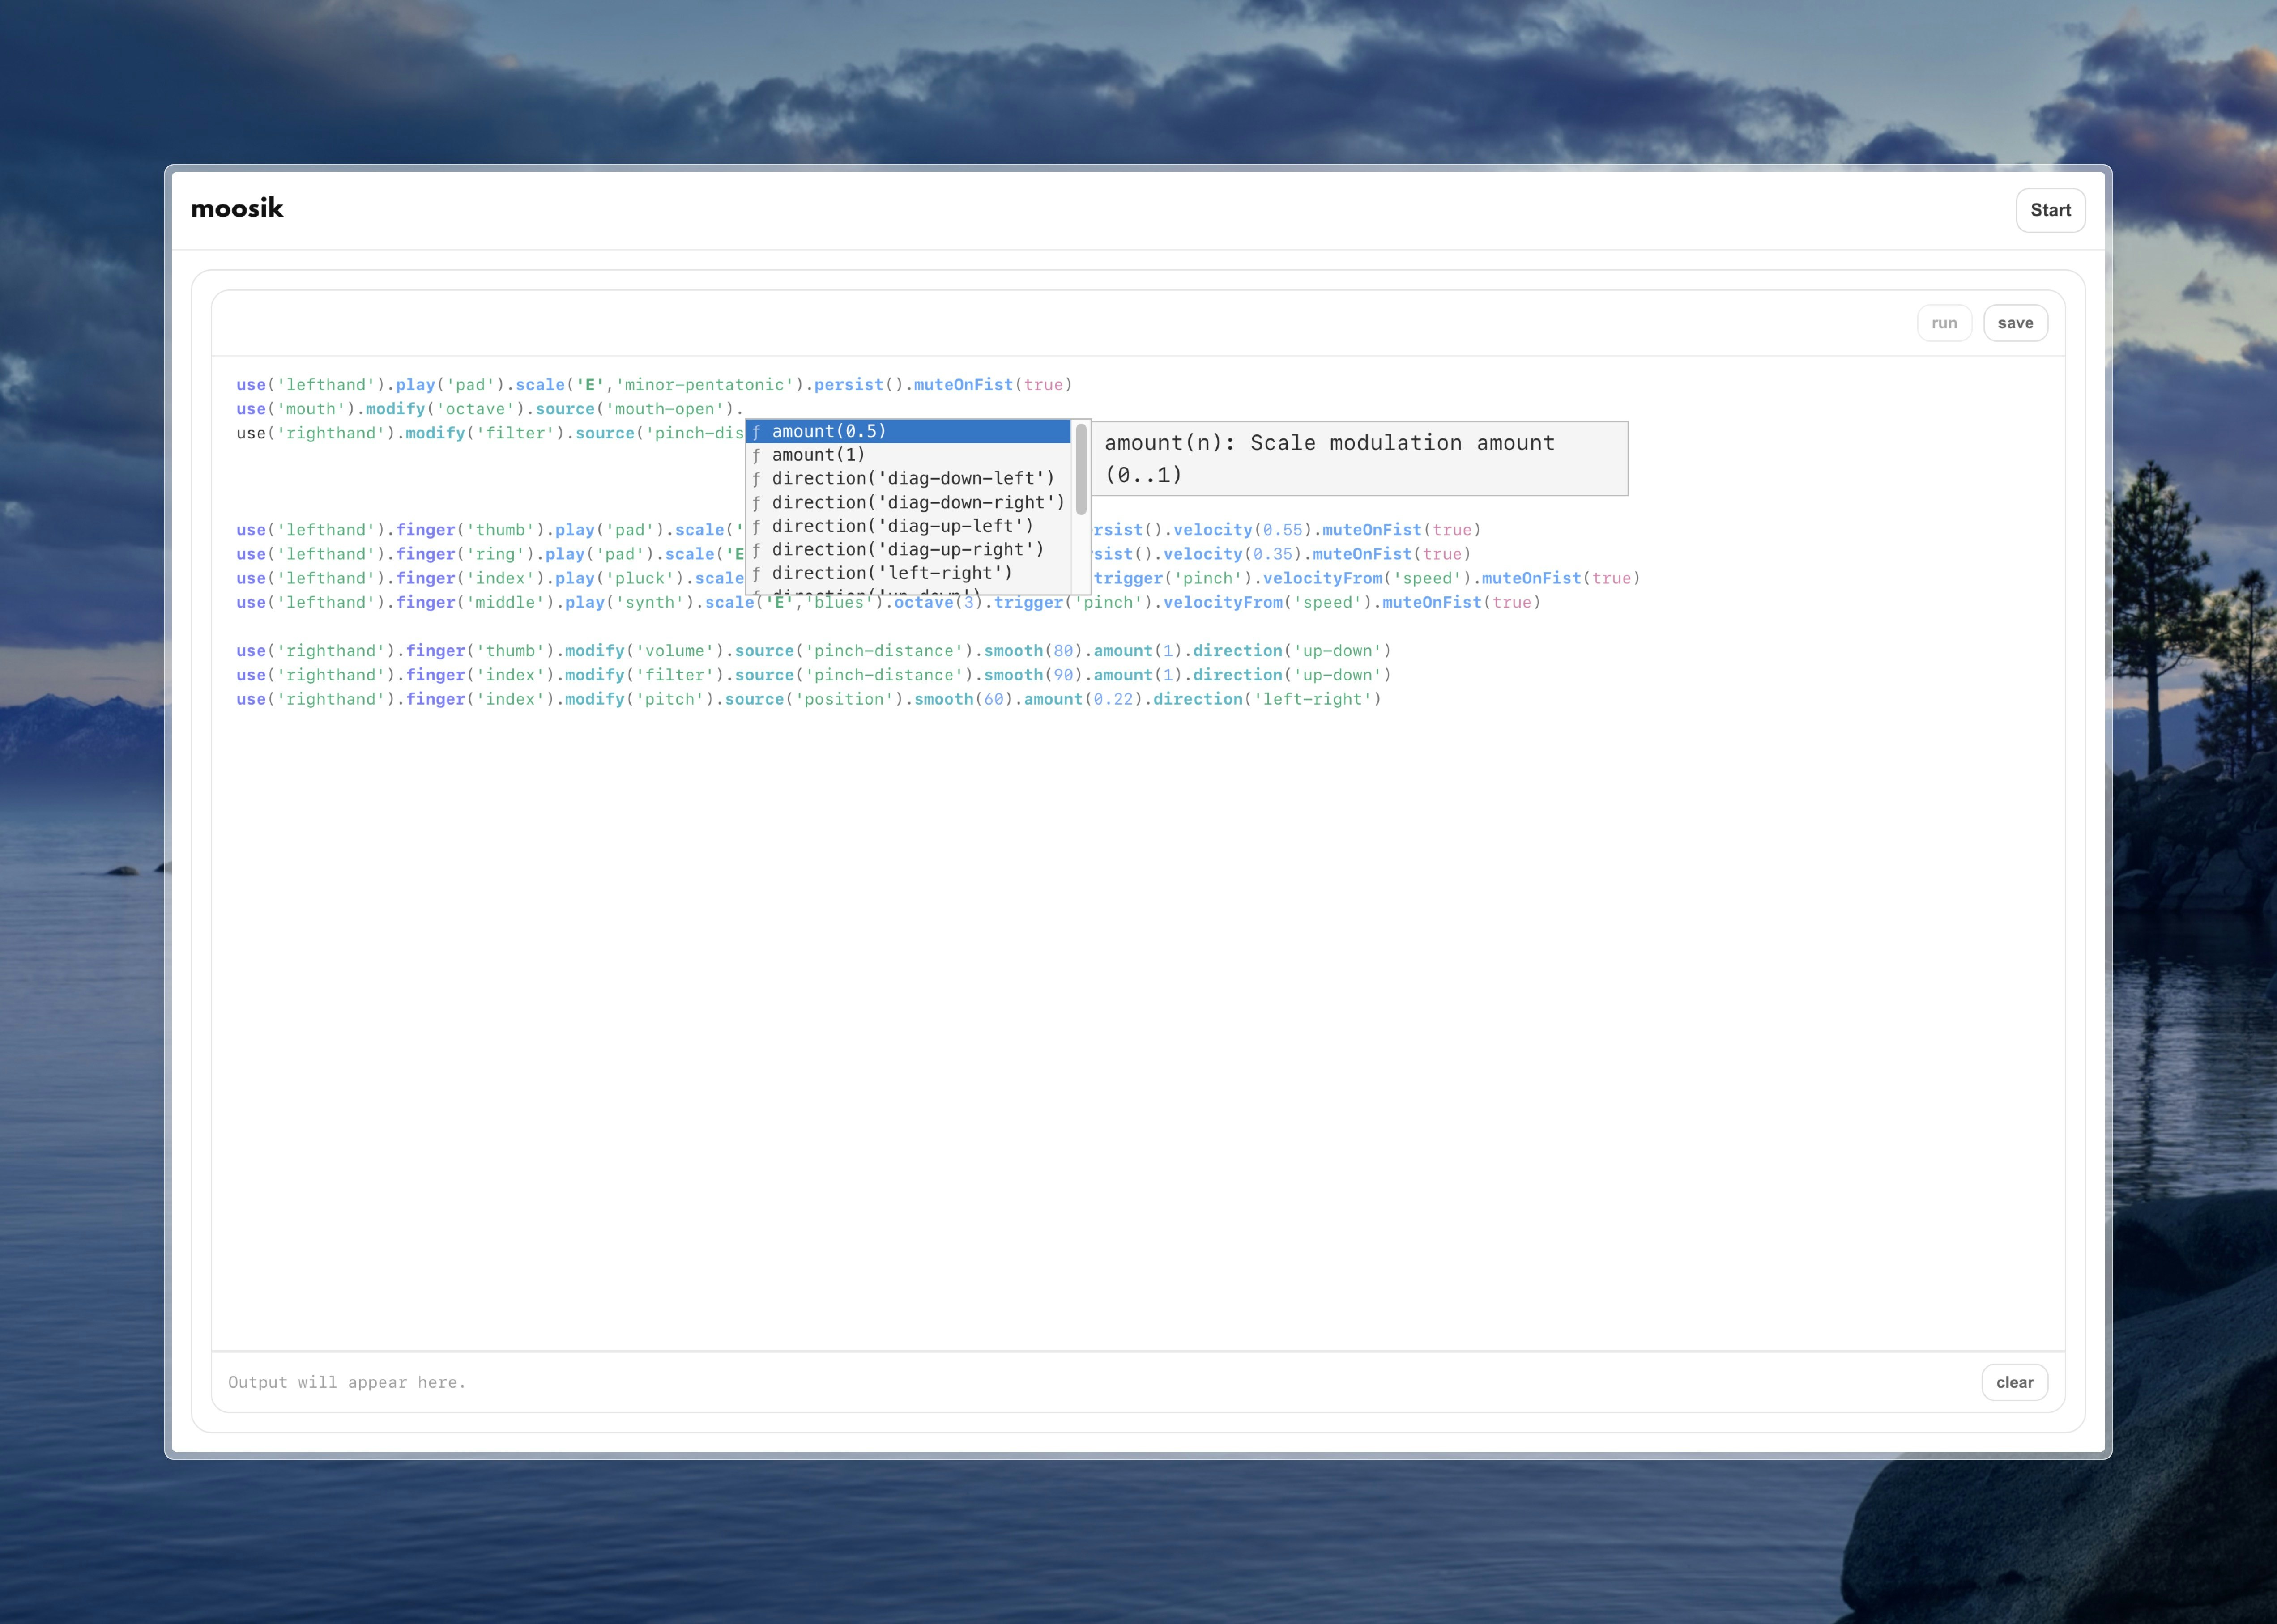The height and width of the screenshot is (1624, 2277).
Task: Click the ƒ icon beside direction('diag-up-right')
Action: (x=757, y=549)
